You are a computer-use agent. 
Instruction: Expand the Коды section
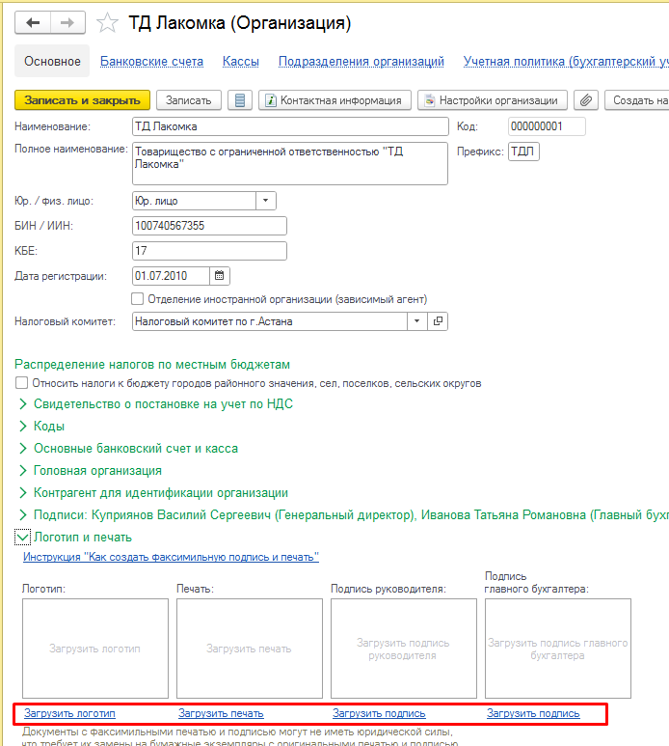pos(23,426)
